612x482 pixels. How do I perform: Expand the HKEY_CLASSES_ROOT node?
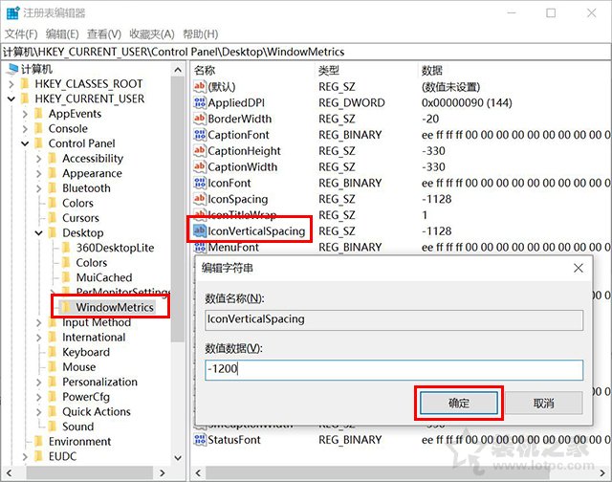(x=11, y=84)
